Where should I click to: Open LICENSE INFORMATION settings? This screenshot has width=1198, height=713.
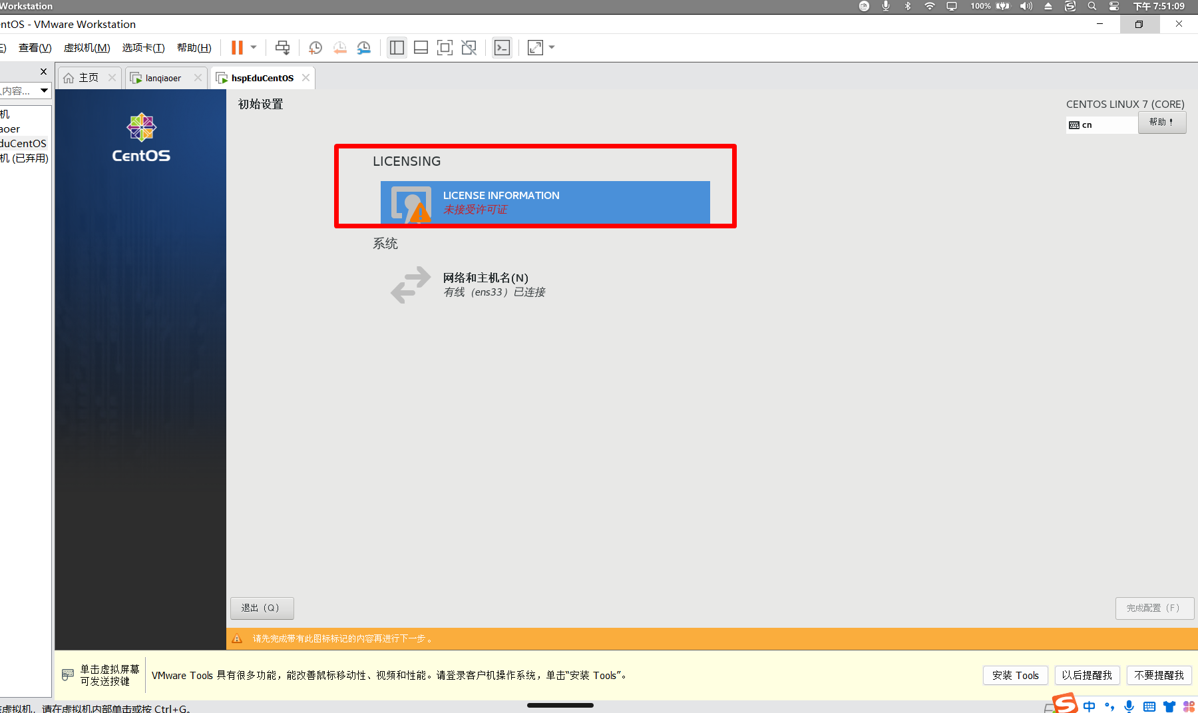click(545, 202)
